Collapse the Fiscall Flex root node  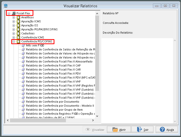9,13
